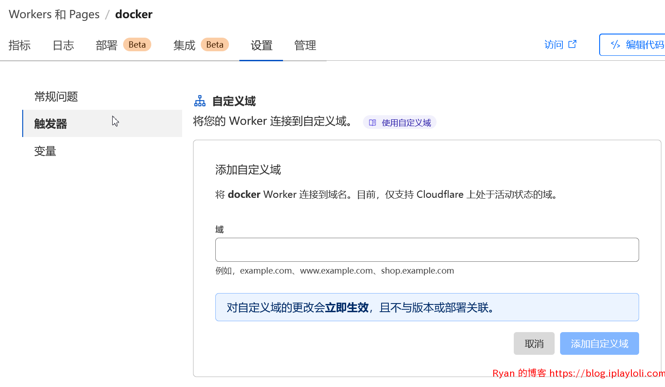Switch to the 日志 logs tab

click(x=63, y=45)
